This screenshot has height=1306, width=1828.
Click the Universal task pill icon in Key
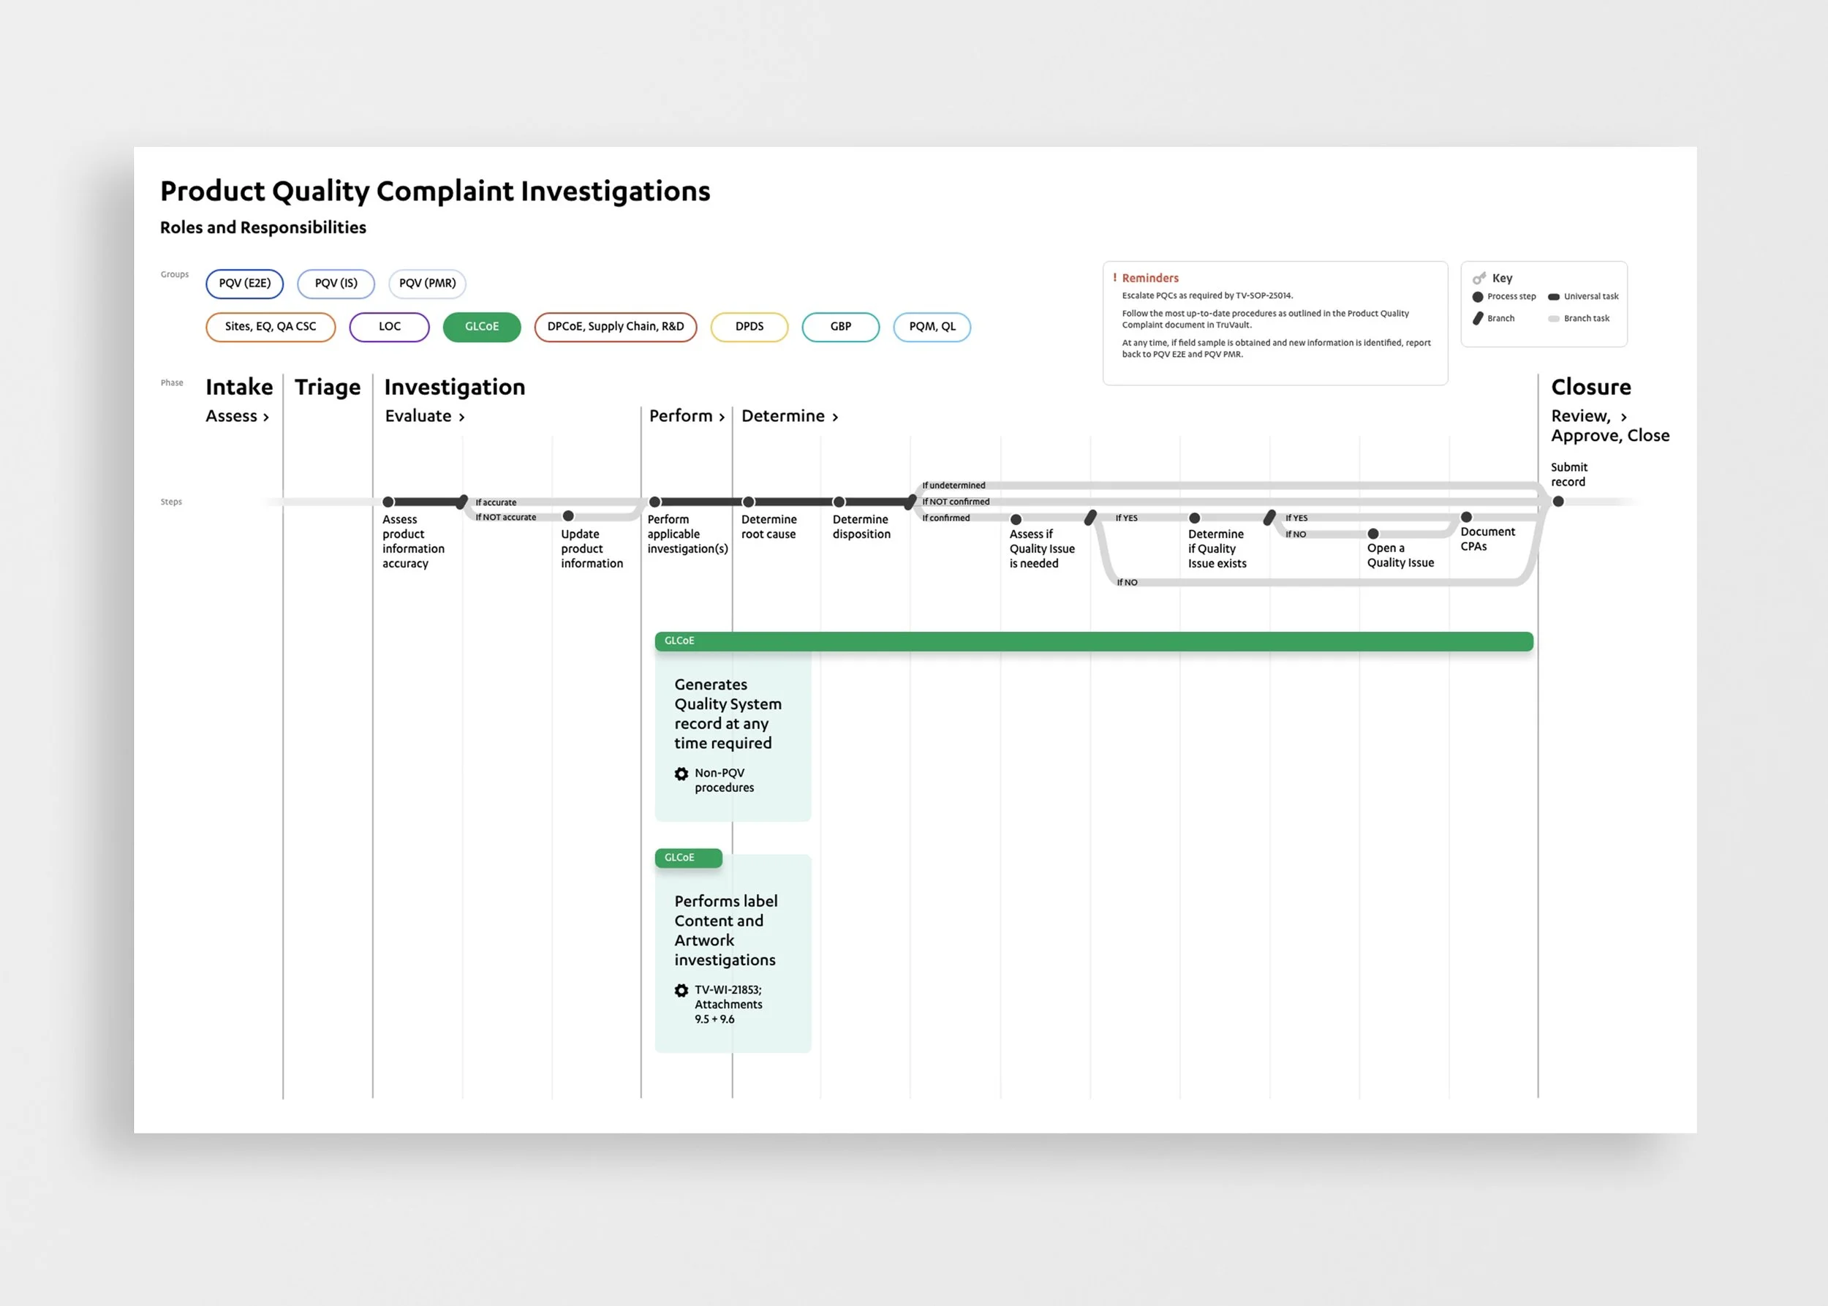click(x=1554, y=297)
